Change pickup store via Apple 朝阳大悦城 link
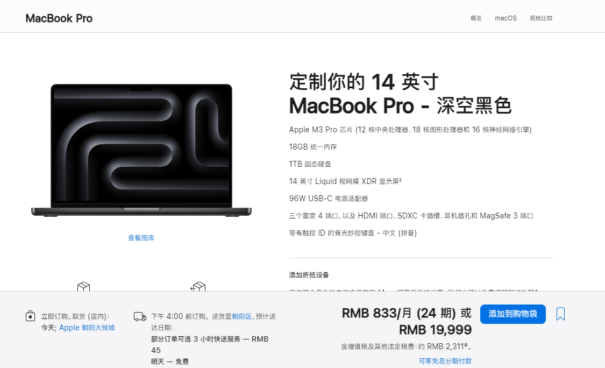 tap(87, 328)
